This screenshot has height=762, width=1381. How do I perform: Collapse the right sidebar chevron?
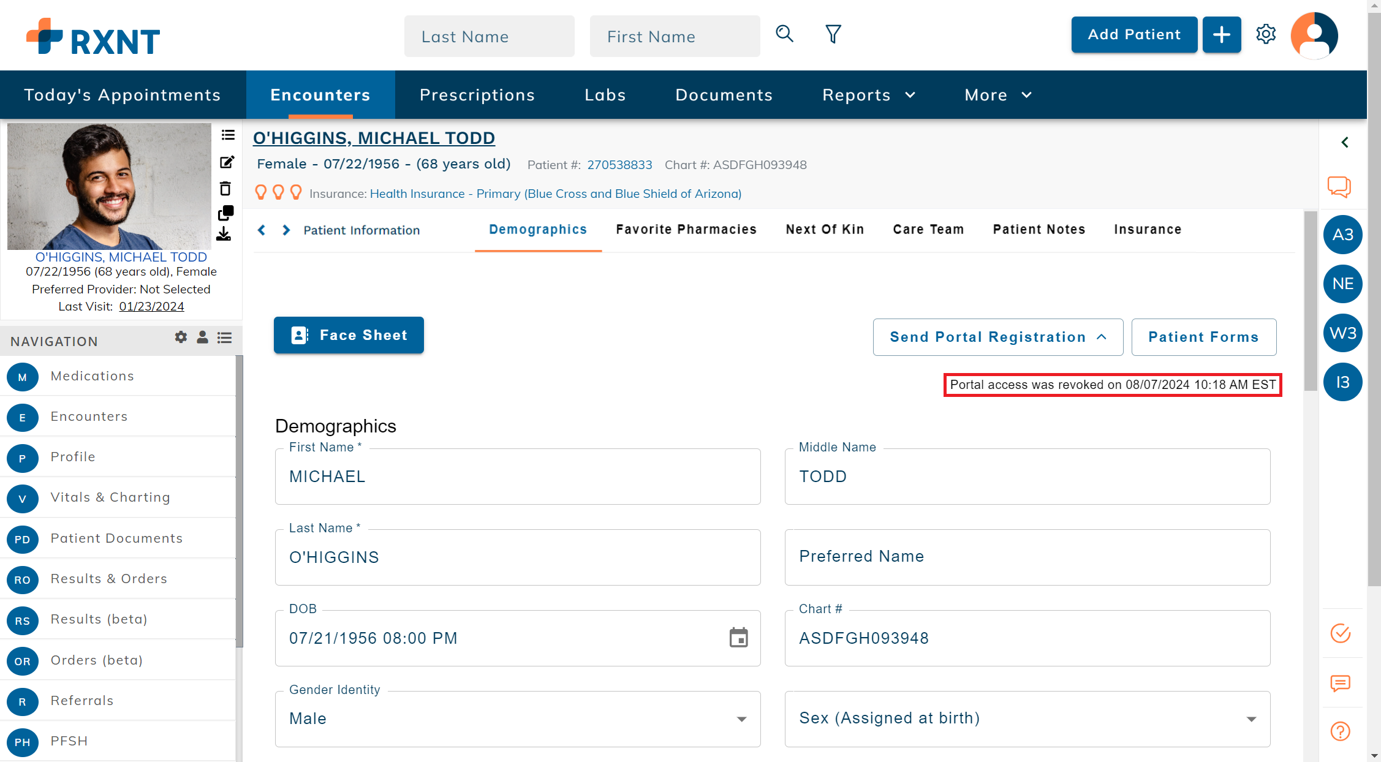tap(1345, 143)
